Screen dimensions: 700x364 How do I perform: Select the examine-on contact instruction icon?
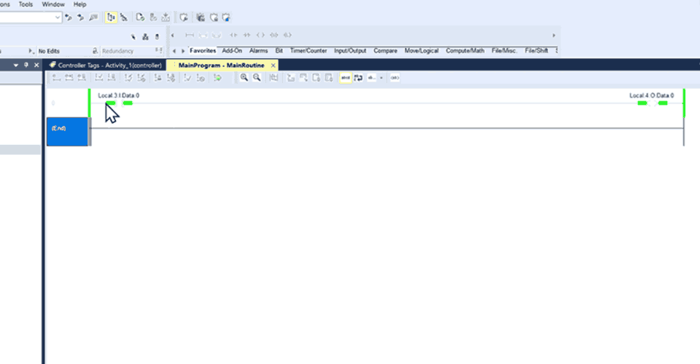[x=234, y=35]
